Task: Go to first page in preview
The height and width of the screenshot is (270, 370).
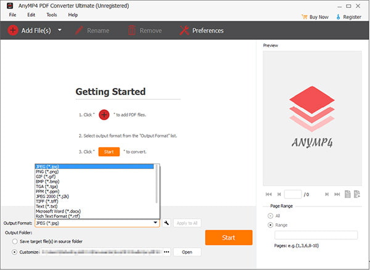Action: (x=268, y=194)
